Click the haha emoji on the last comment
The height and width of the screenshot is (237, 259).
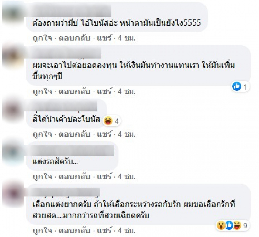tap(237, 225)
